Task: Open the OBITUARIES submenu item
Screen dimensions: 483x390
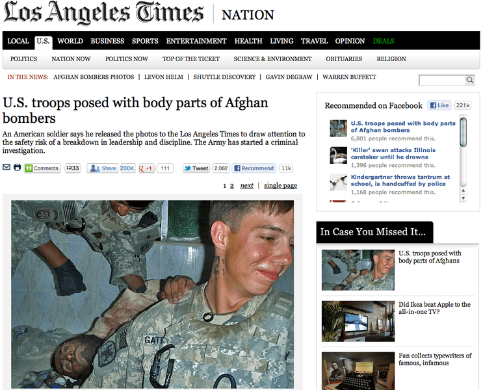Action: 344,59
